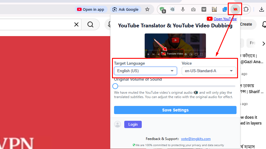Image resolution: width=266 pixels, height=149 pixels.
Task: Click the Login button
Action: pyautogui.click(x=133, y=125)
